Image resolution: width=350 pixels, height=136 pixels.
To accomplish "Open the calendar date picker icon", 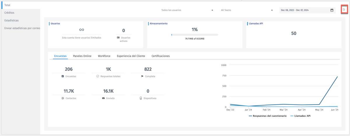I will point(332,10).
